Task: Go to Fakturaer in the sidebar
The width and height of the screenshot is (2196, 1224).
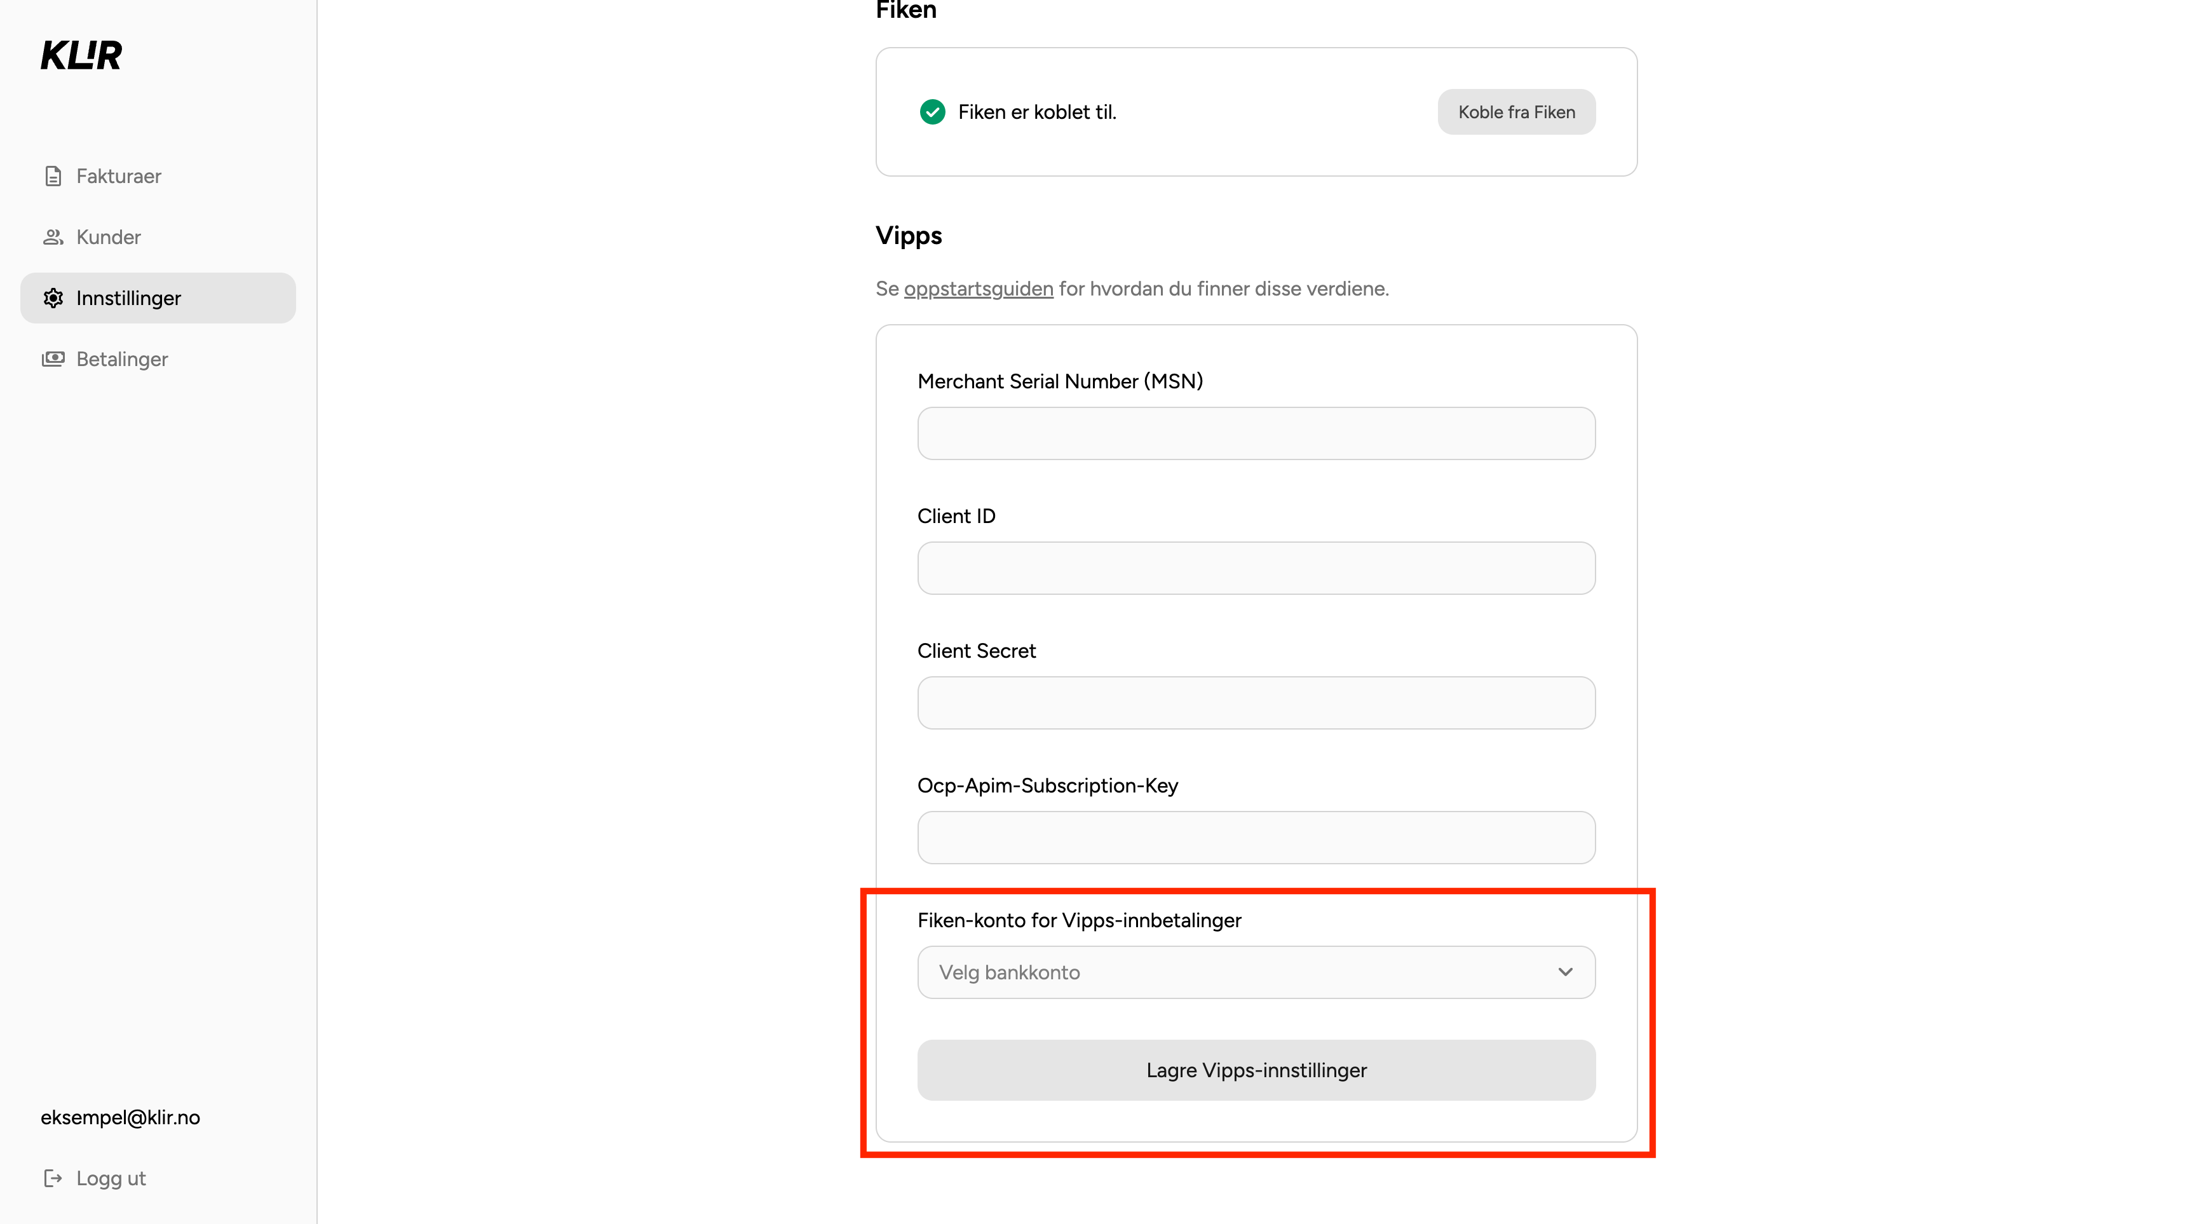Action: (158, 177)
